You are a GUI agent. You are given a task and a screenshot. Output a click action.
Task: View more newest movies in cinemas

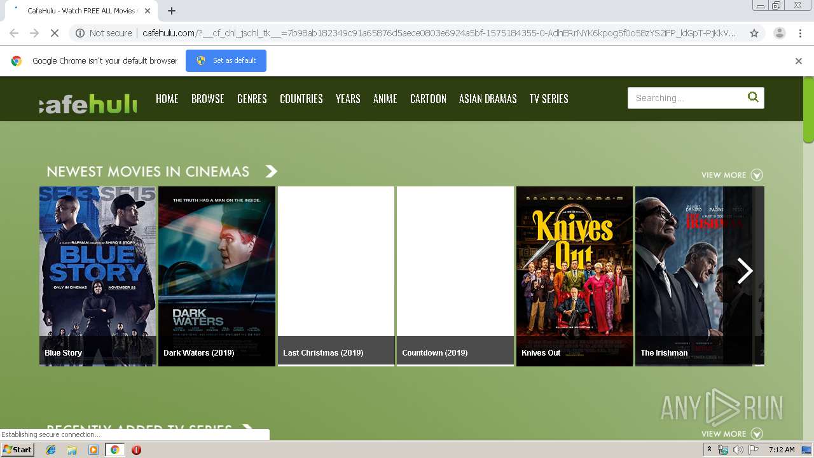[732, 175]
